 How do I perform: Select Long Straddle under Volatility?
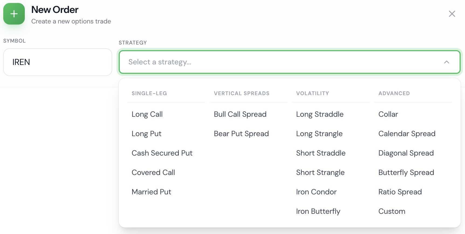[x=320, y=114]
